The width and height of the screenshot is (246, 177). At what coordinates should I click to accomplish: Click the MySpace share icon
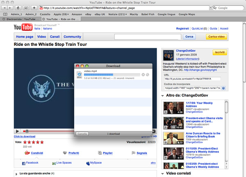pos(88,163)
